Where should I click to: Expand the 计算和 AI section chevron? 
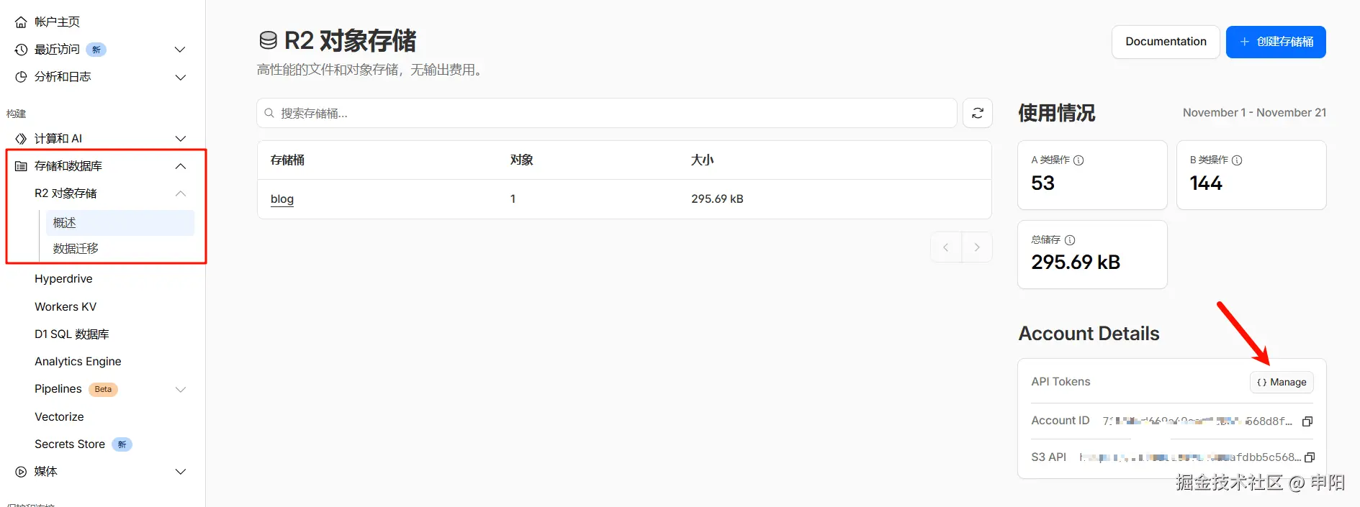pyautogui.click(x=181, y=139)
